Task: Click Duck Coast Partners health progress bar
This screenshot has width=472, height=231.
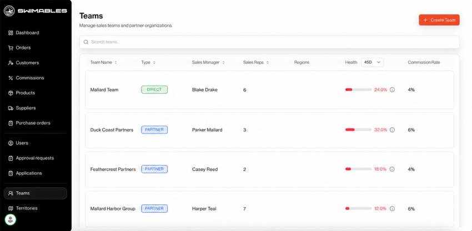Action: point(358,130)
